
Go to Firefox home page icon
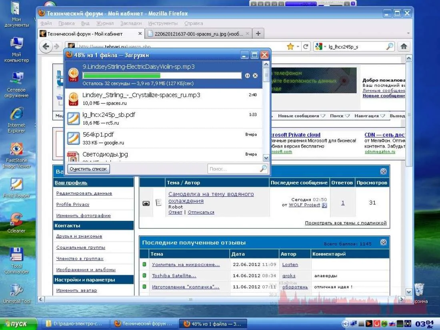coord(404,46)
